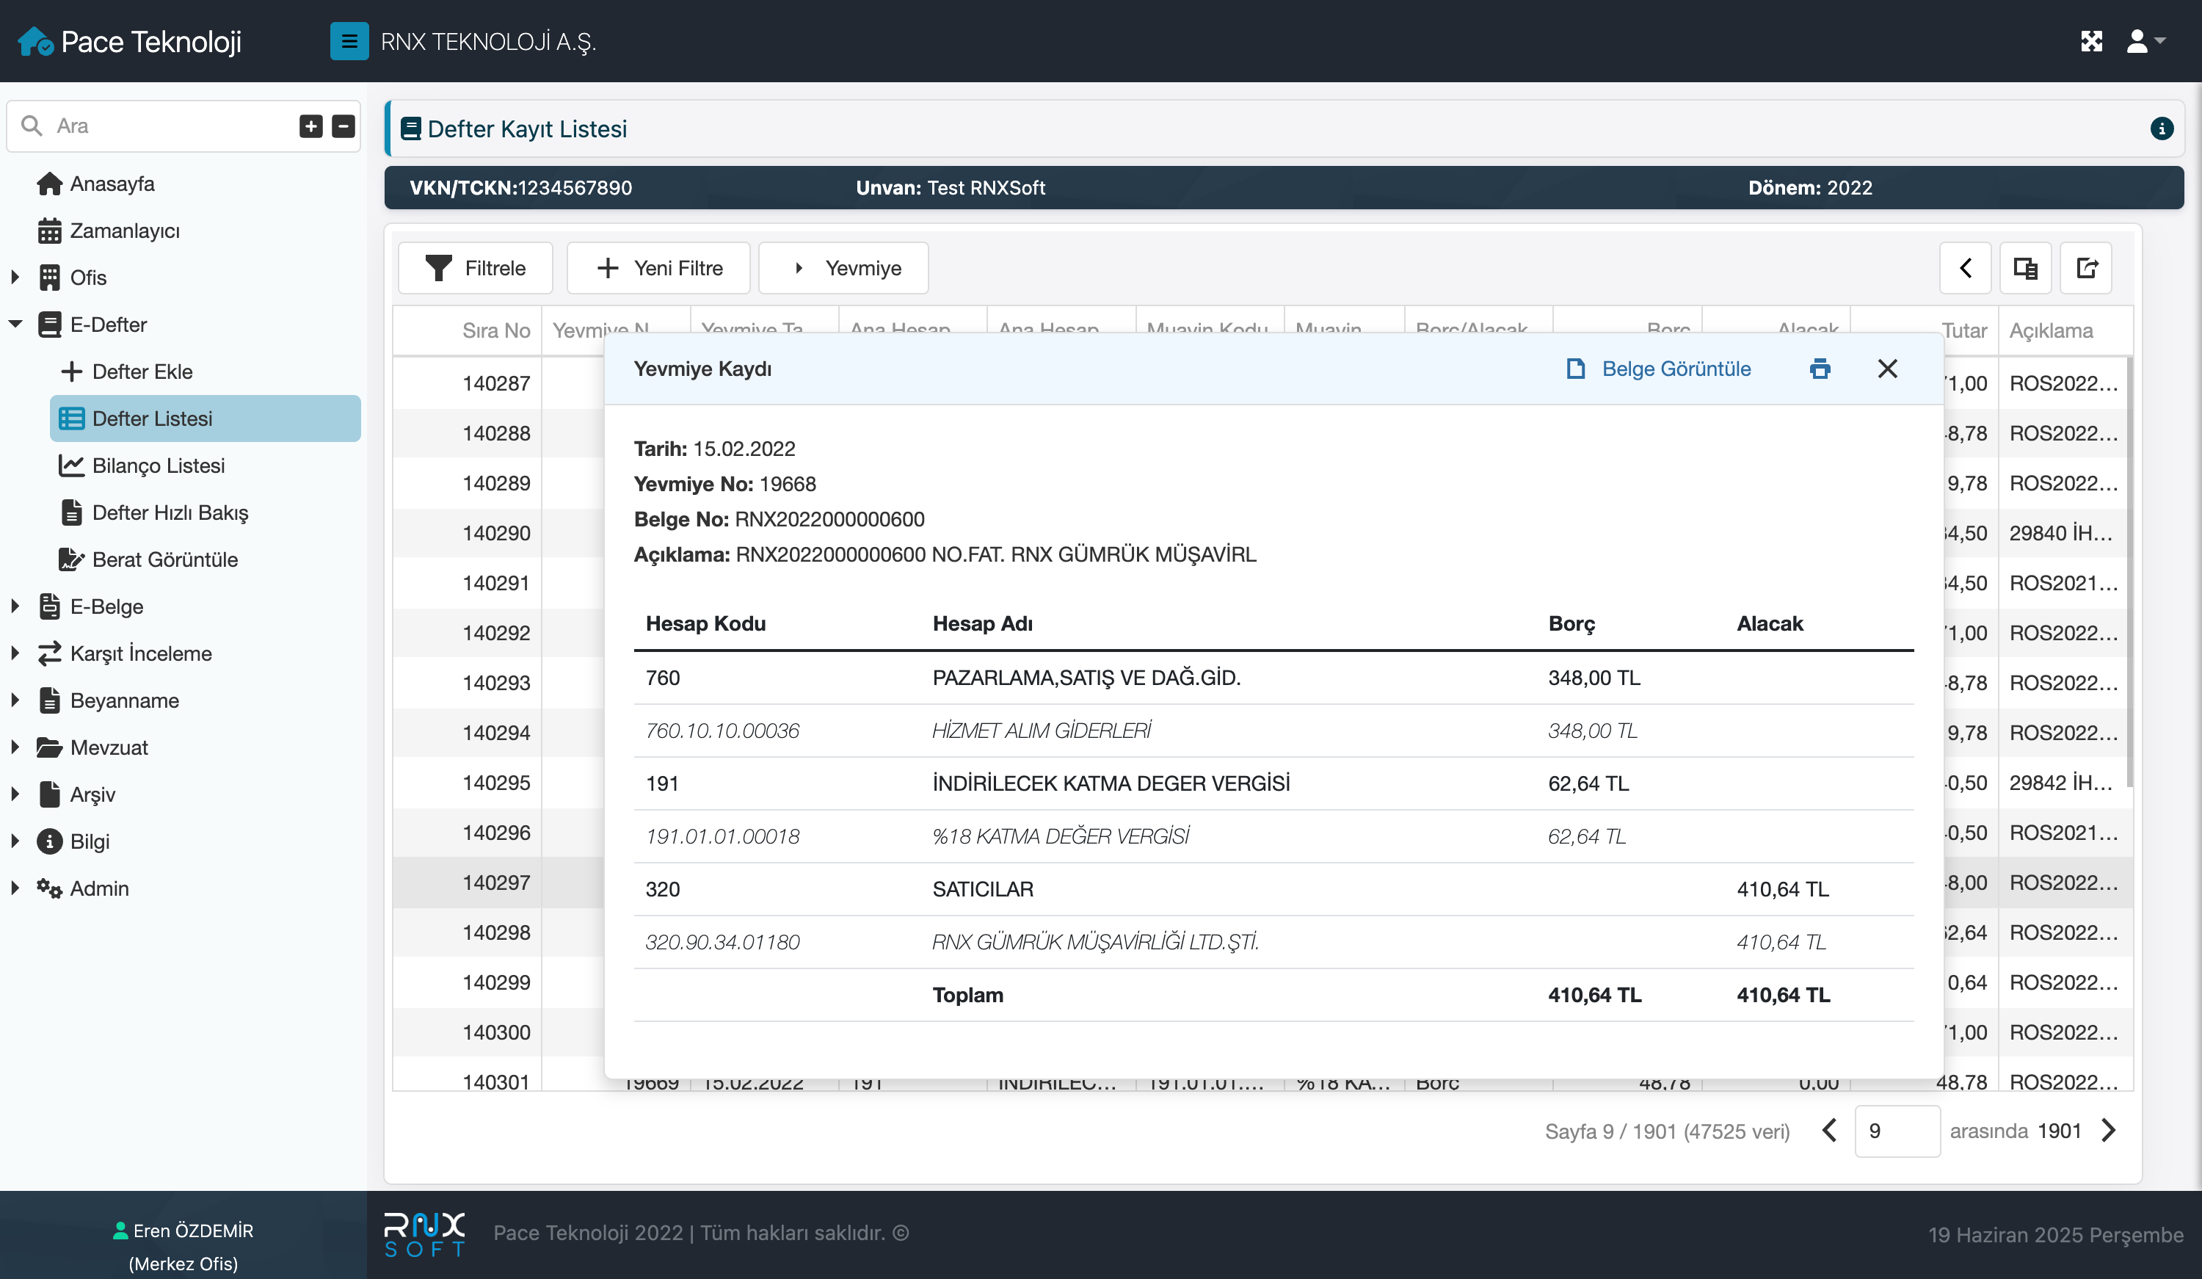The width and height of the screenshot is (2202, 1279).
Task: Click the export icon in toolbar
Action: coord(2087,267)
